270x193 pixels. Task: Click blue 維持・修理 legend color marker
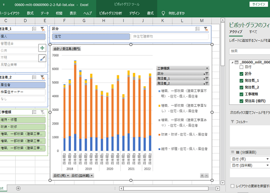pyautogui.click(x=159, y=149)
